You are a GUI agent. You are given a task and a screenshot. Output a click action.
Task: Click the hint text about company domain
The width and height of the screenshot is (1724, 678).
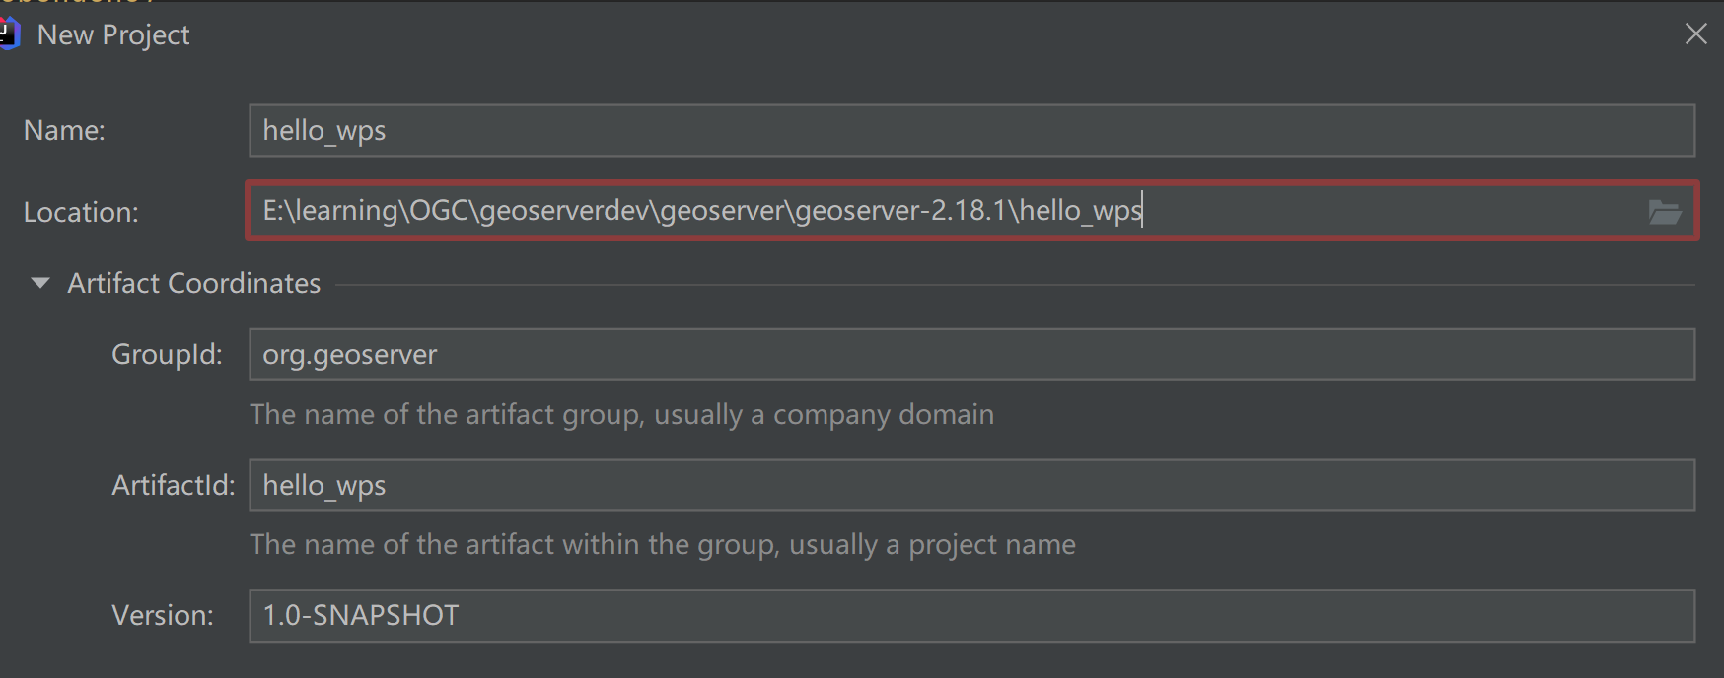coord(621,415)
